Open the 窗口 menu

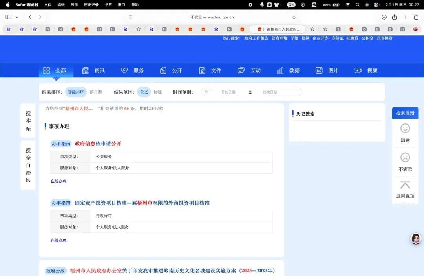[122, 5]
